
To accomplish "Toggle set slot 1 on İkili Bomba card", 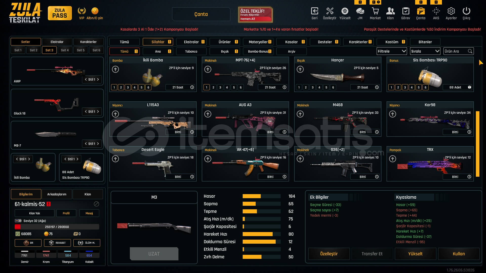I will (x=114, y=87).
